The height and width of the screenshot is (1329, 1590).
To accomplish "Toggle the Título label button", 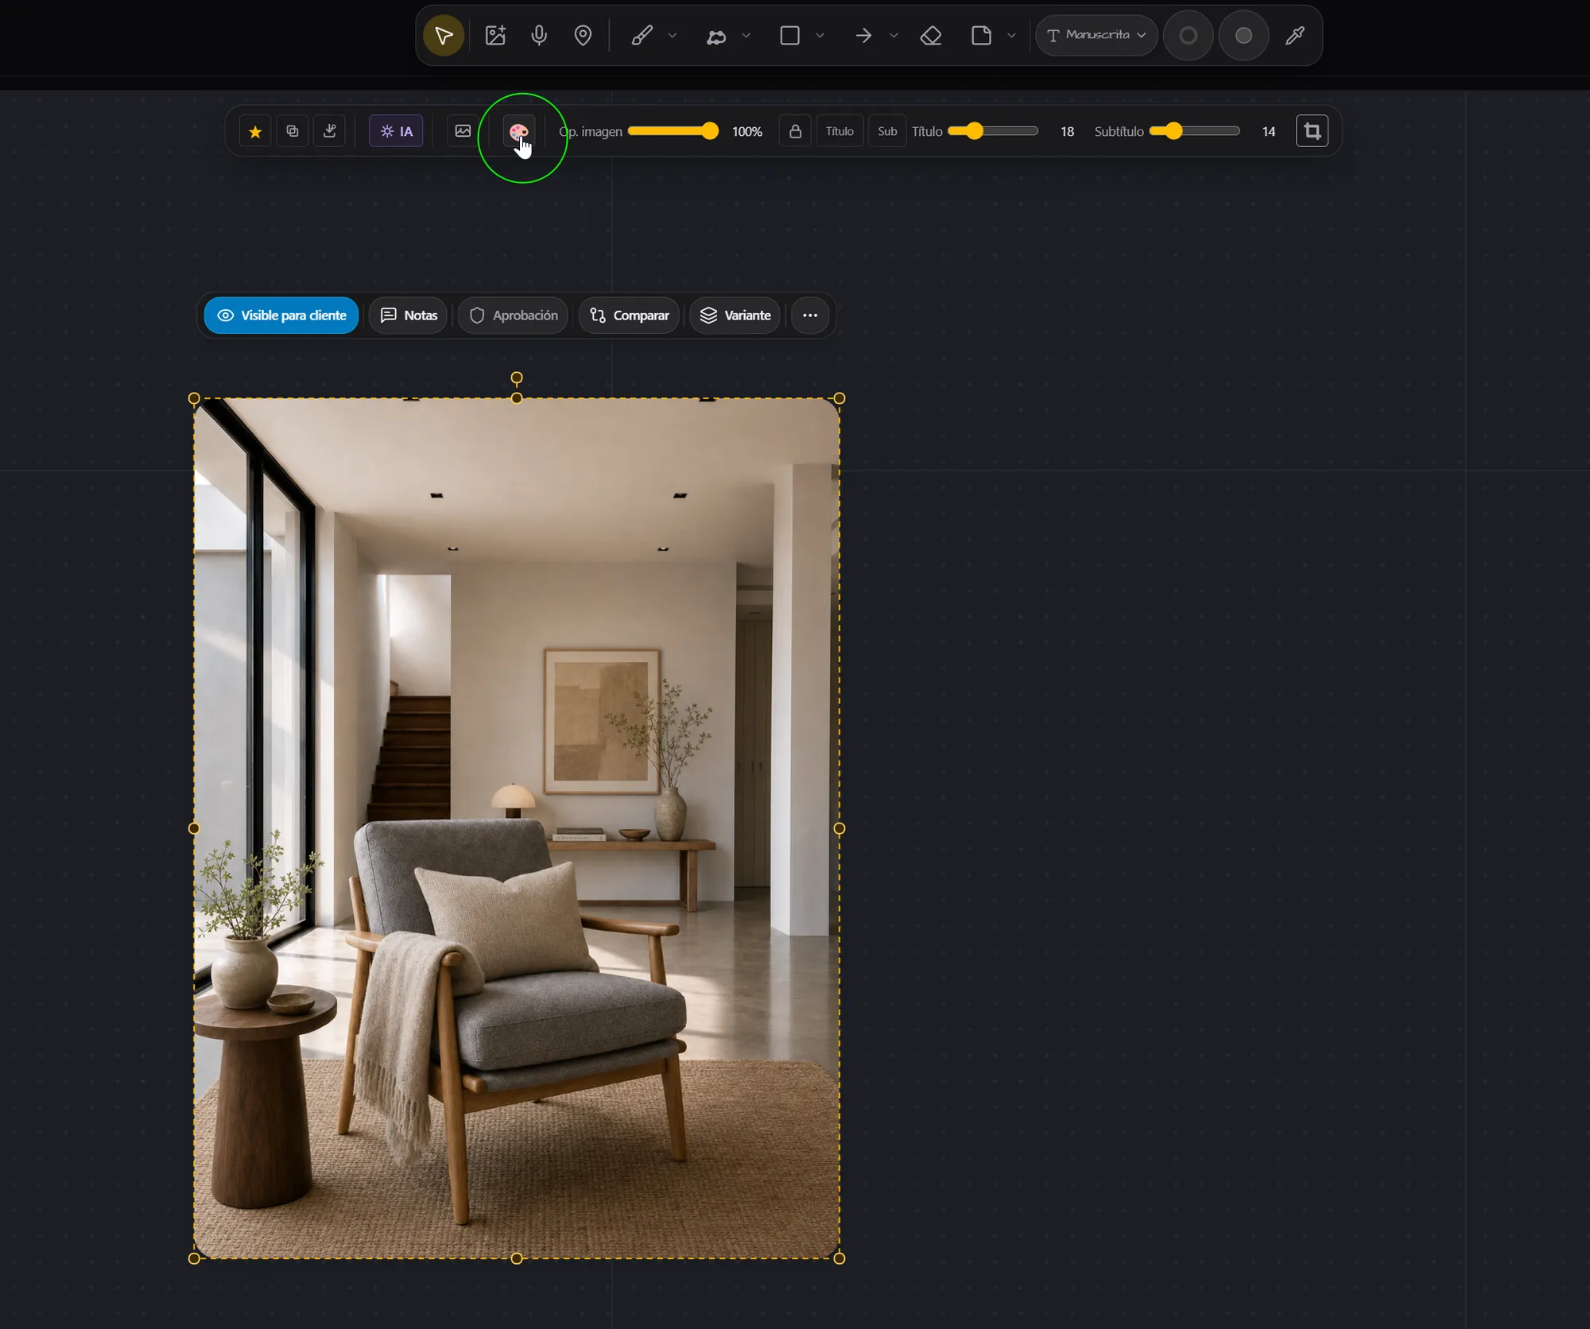I will pyautogui.click(x=840, y=131).
